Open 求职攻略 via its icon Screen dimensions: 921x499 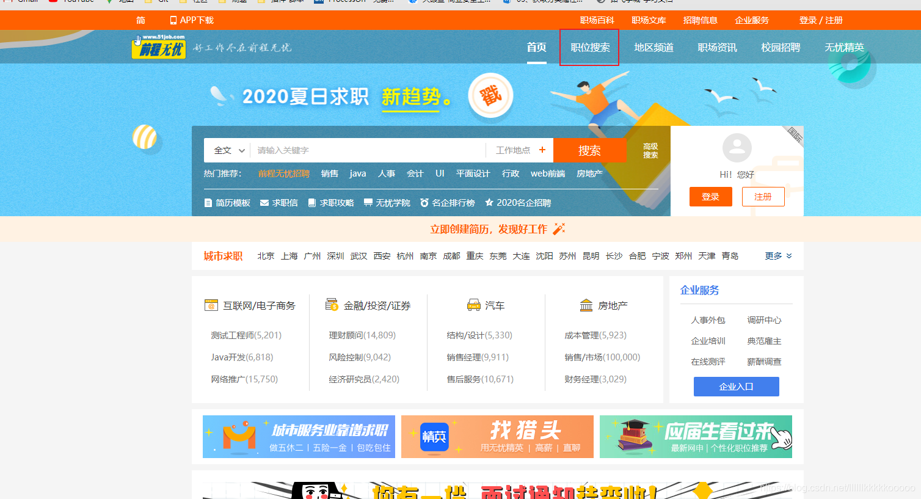click(311, 202)
